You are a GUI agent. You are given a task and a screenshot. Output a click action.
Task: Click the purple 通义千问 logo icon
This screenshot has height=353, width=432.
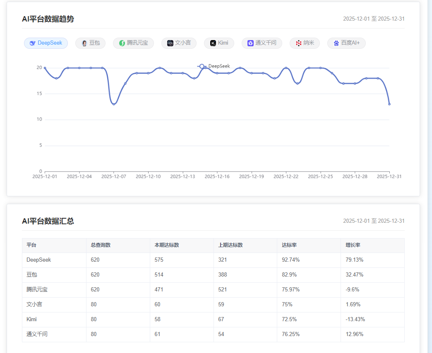(250, 43)
